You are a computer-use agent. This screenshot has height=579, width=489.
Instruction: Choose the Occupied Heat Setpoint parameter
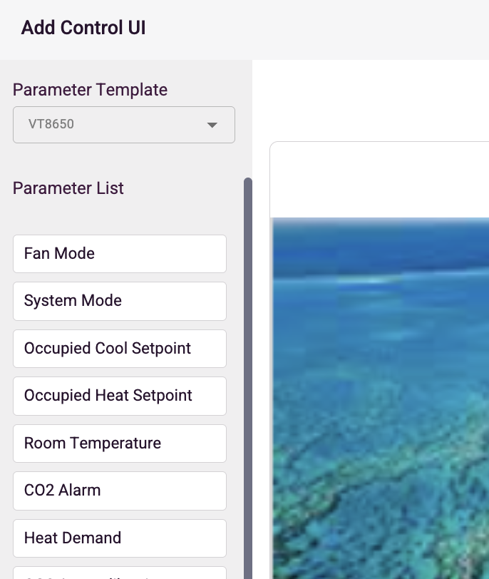coord(120,396)
